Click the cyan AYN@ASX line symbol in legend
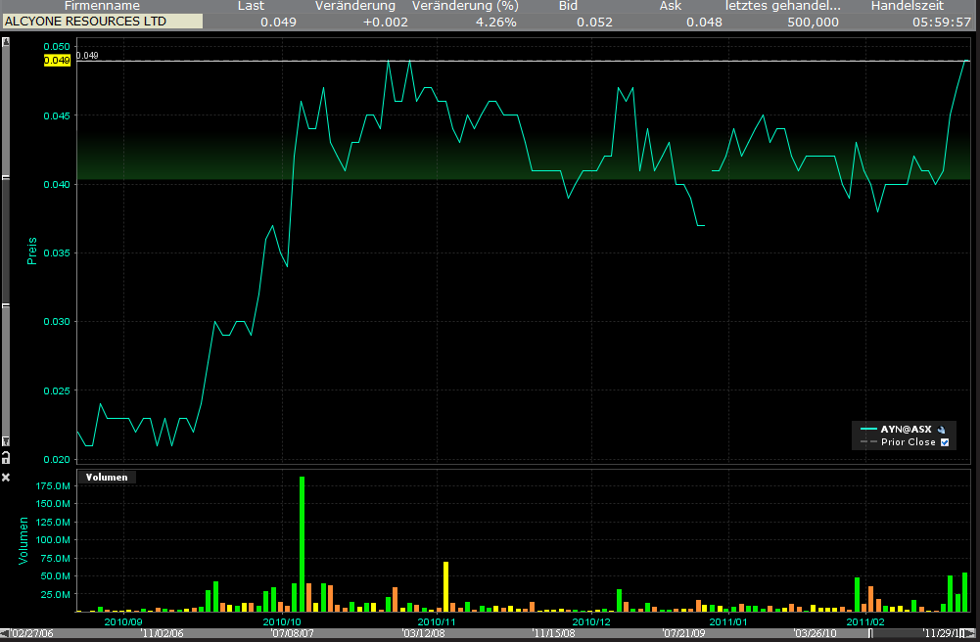 coord(869,429)
